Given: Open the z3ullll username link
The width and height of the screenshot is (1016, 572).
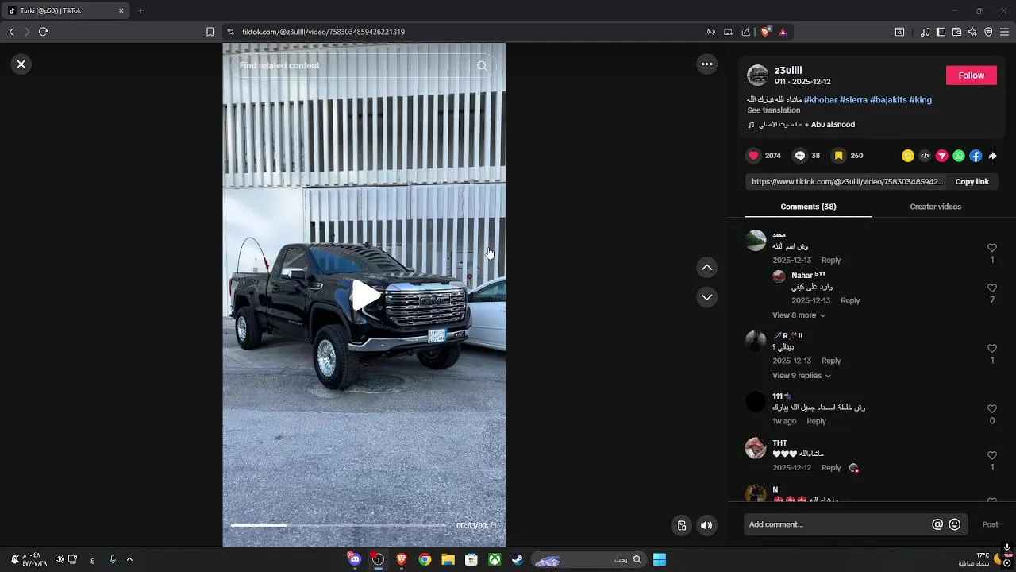Looking at the screenshot, I should point(788,71).
